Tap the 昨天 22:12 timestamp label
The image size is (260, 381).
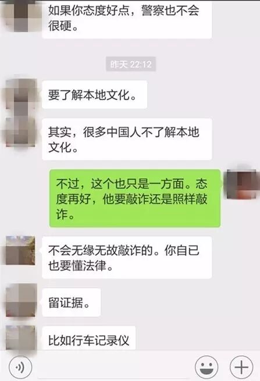[131, 64]
